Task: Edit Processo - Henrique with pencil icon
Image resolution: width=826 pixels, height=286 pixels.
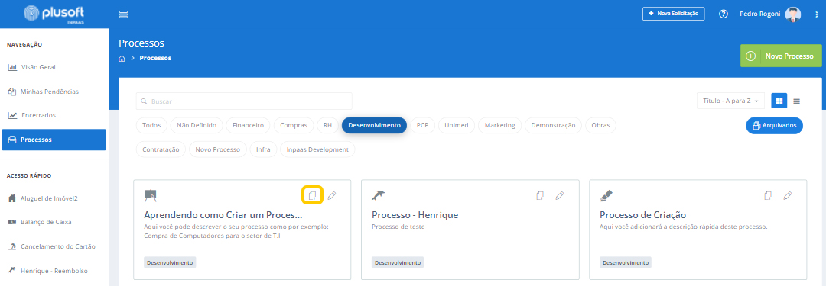Action: (x=559, y=195)
